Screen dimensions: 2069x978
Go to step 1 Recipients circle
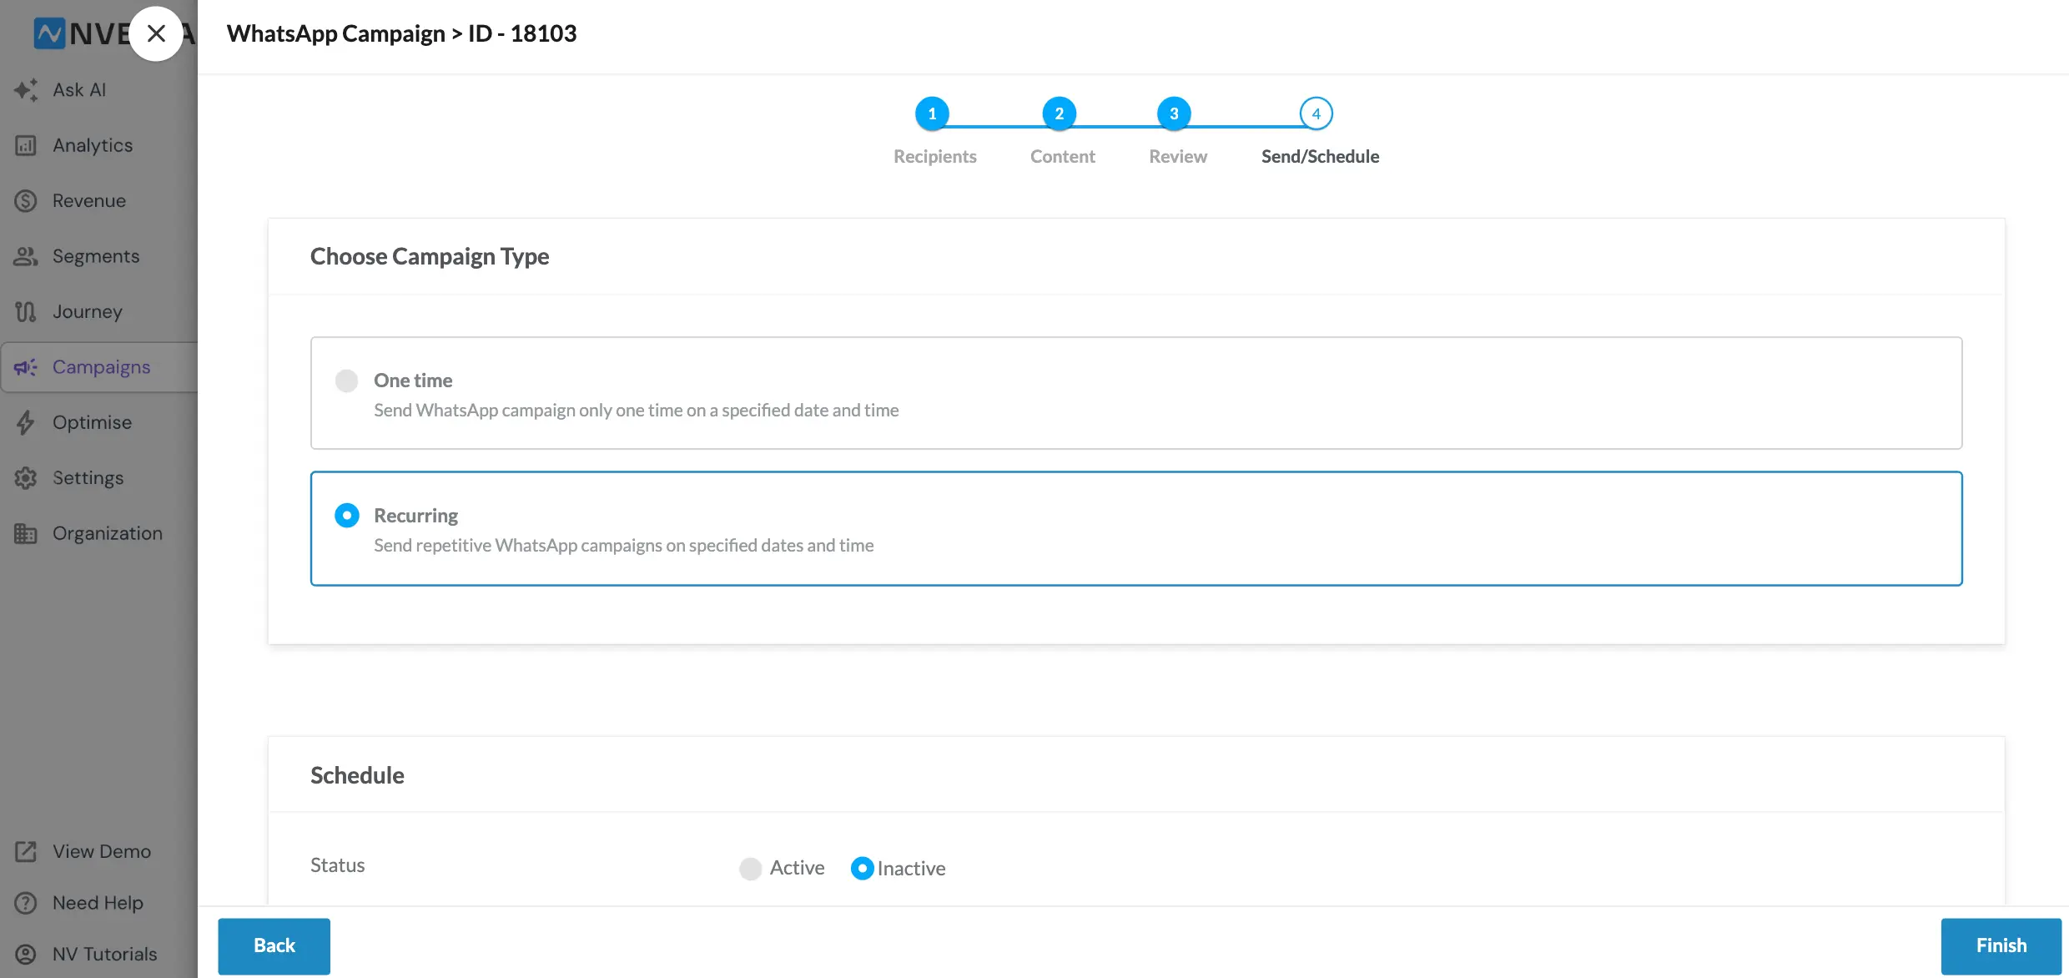click(932, 113)
